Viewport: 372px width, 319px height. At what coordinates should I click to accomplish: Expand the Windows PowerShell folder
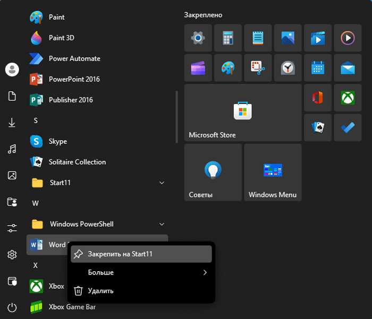click(162, 224)
